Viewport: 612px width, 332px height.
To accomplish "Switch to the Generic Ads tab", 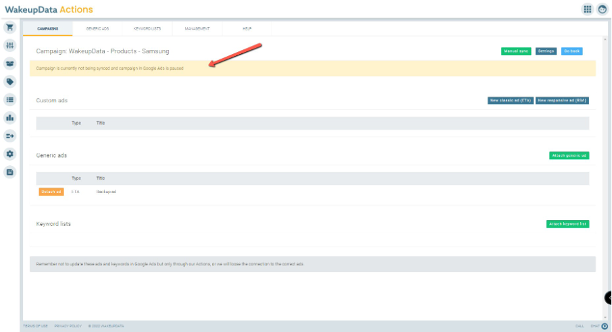I will point(97,28).
